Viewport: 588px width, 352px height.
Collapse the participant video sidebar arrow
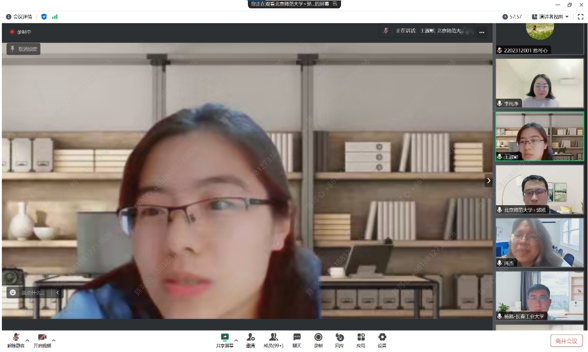tap(488, 181)
